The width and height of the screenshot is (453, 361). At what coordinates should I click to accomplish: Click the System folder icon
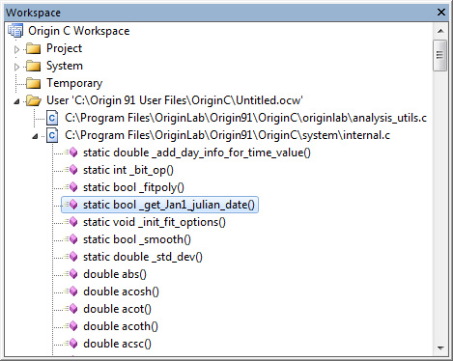point(34,66)
